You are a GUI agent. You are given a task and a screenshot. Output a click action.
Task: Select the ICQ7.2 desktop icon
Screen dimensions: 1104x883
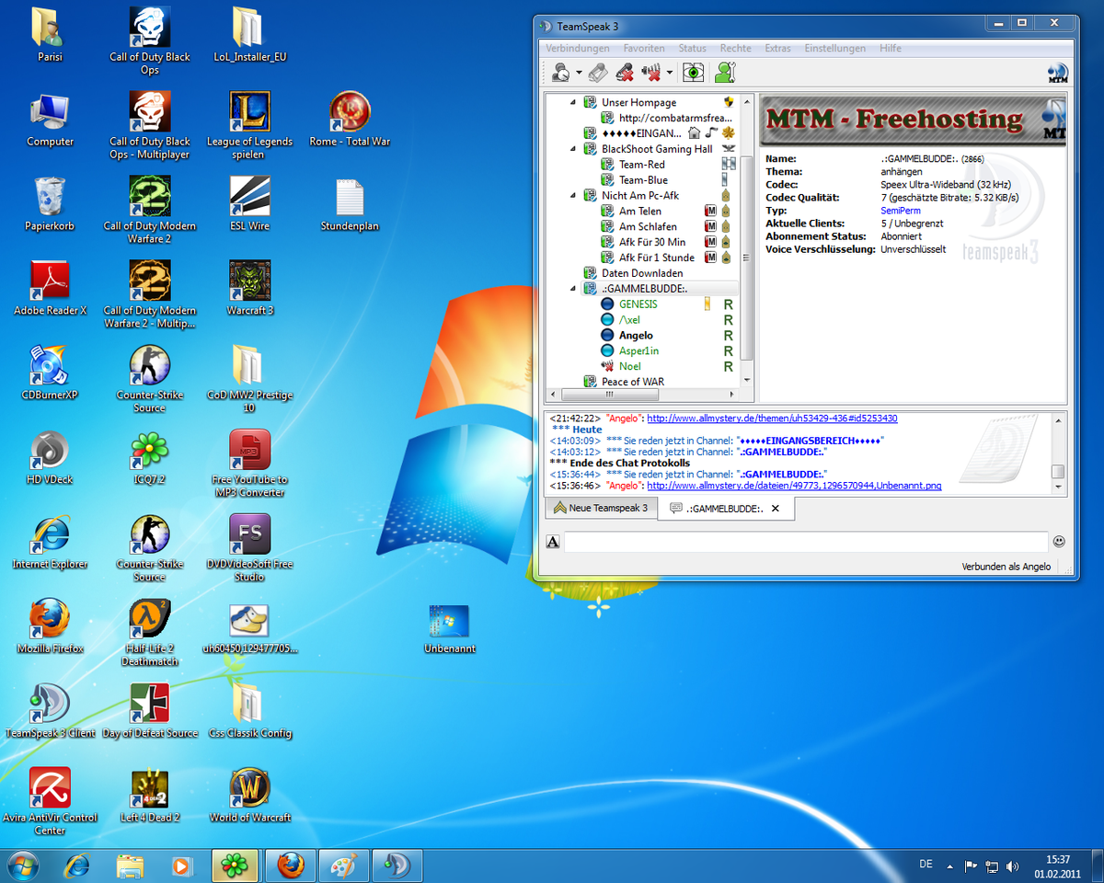click(x=149, y=458)
